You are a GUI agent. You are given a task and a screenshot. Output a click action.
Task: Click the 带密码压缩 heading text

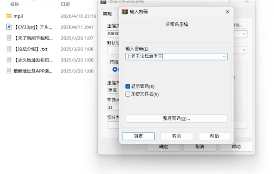pos(177,24)
